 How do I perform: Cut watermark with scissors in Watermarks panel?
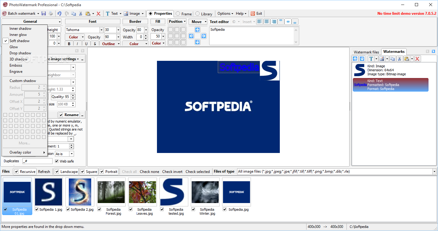pos(400,59)
